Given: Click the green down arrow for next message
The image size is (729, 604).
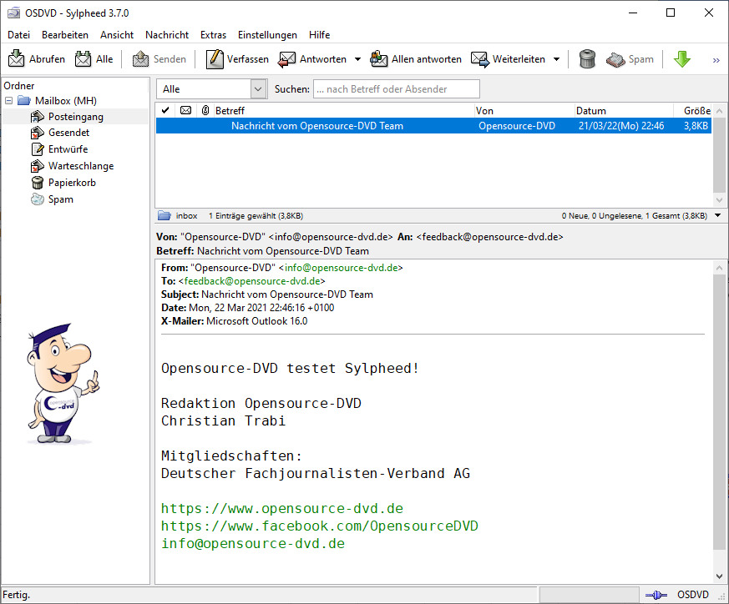Looking at the screenshot, I should (x=682, y=59).
